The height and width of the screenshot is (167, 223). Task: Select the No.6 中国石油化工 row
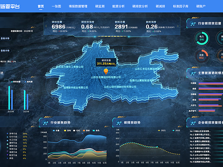pos(206,148)
